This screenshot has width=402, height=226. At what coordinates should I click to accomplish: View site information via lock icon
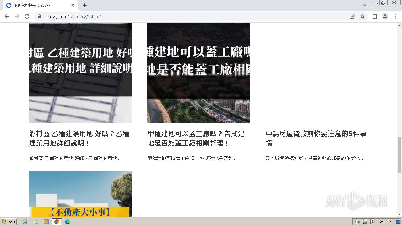39,16
